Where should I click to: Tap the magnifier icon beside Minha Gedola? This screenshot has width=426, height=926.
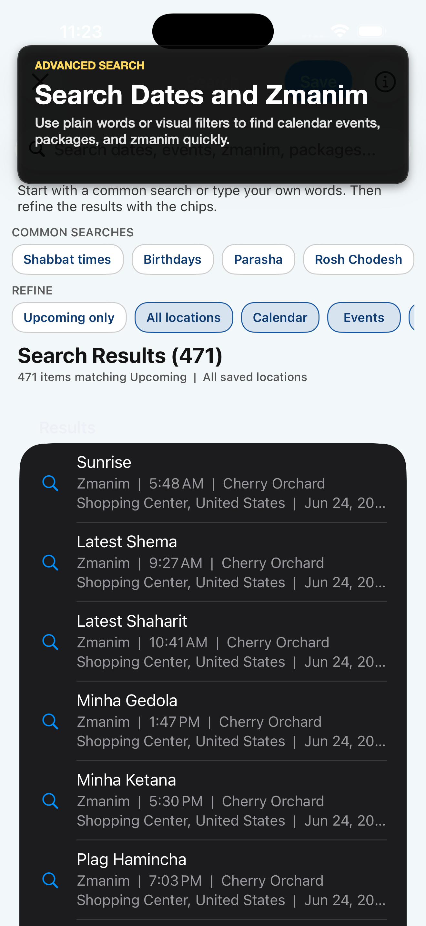pos(50,721)
